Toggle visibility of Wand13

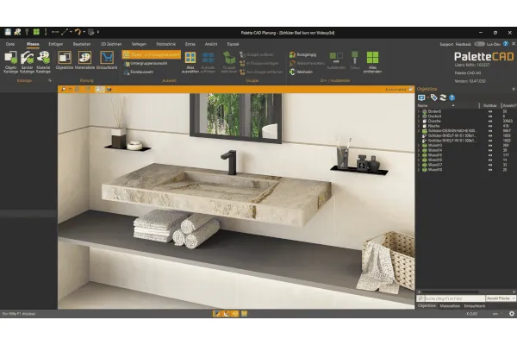tap(490, 145)
